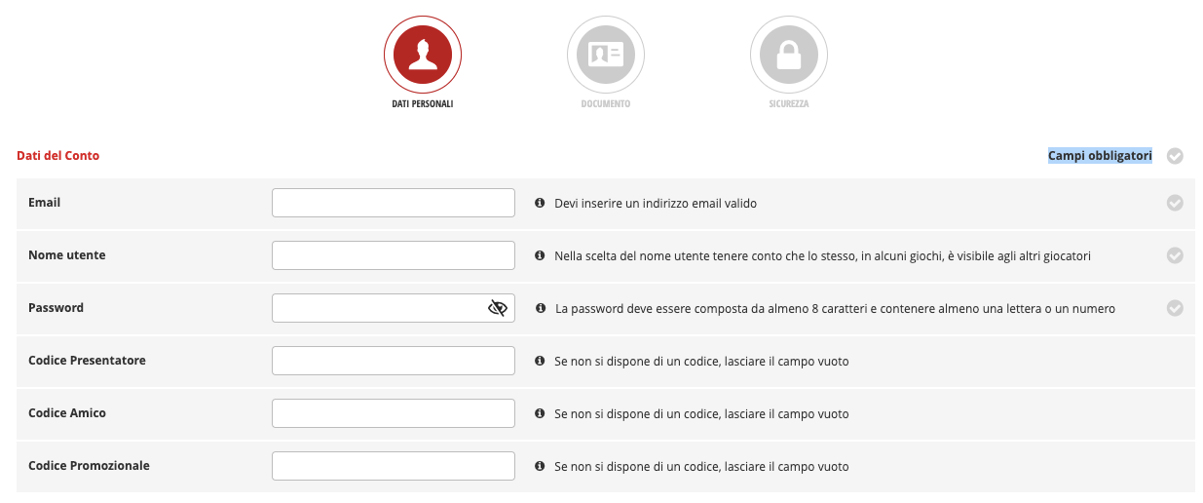Click the info icon beside Email hint
This screenshot has height=503, width=1203.
[x=540, y=204]
